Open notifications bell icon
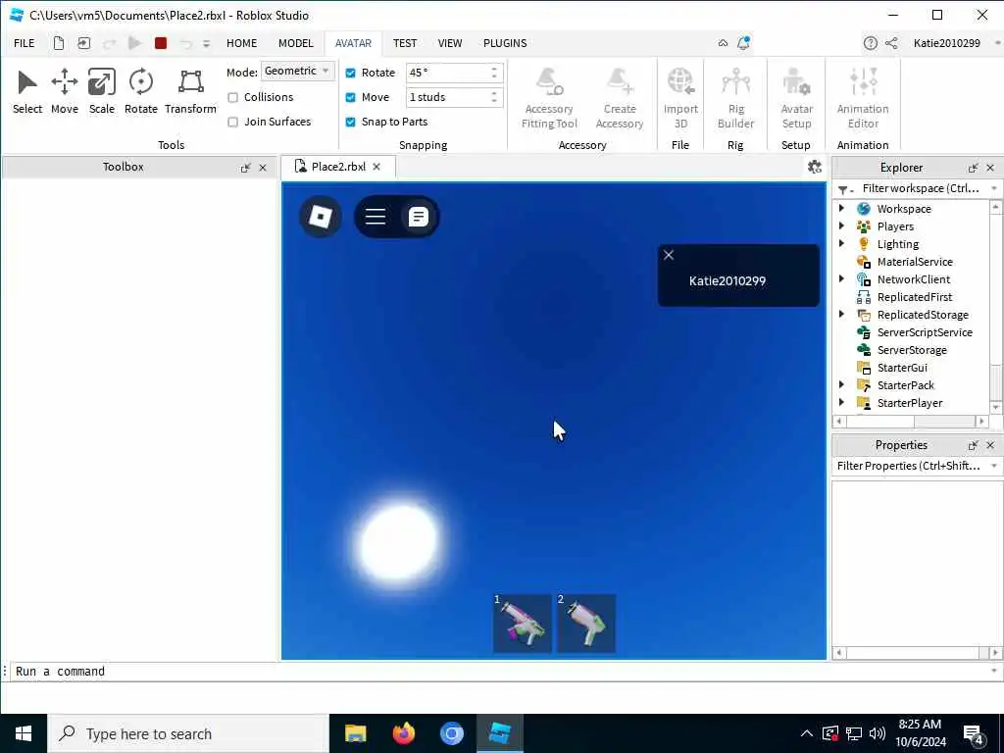 point(743,43)
